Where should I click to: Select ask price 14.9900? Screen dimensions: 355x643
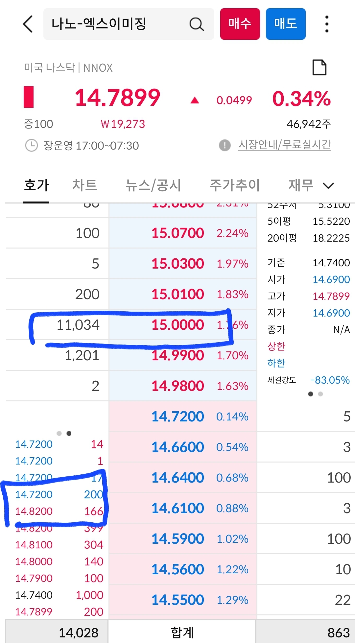pyautogui.click(x=177, y=355)
